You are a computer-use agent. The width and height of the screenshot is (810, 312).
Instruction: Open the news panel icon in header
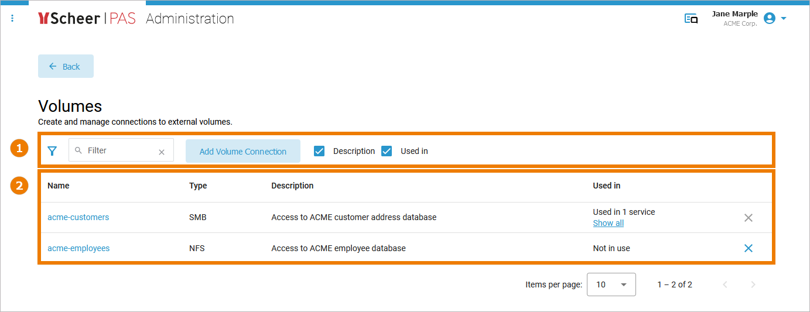click(691, 19)
